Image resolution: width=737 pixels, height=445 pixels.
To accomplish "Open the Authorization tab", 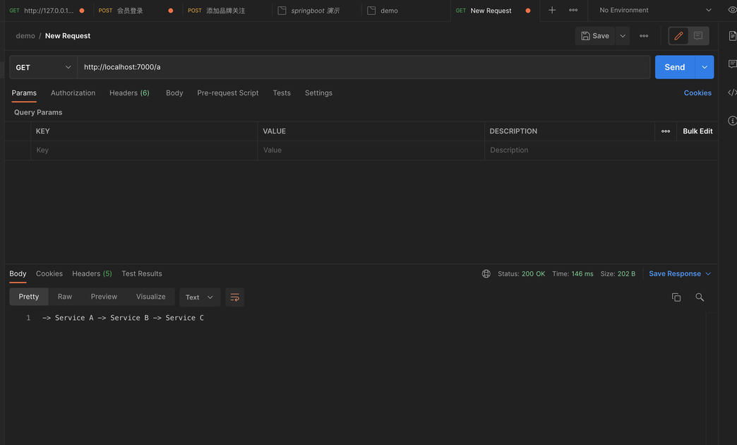I will click(x=73, y=93).
